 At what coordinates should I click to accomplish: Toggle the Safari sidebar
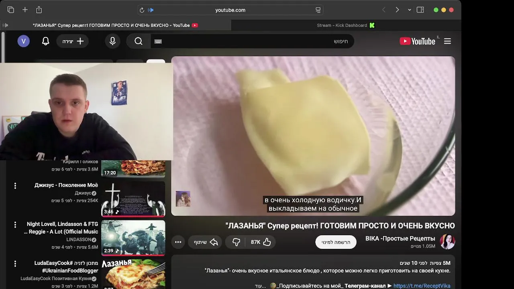pyautogui.click(x=420, y=10)
